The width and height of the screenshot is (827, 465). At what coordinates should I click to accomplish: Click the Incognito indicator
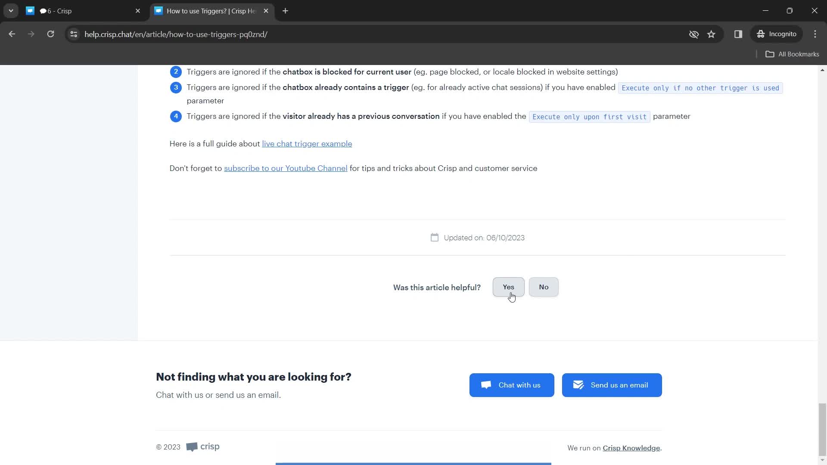[777, 34]
